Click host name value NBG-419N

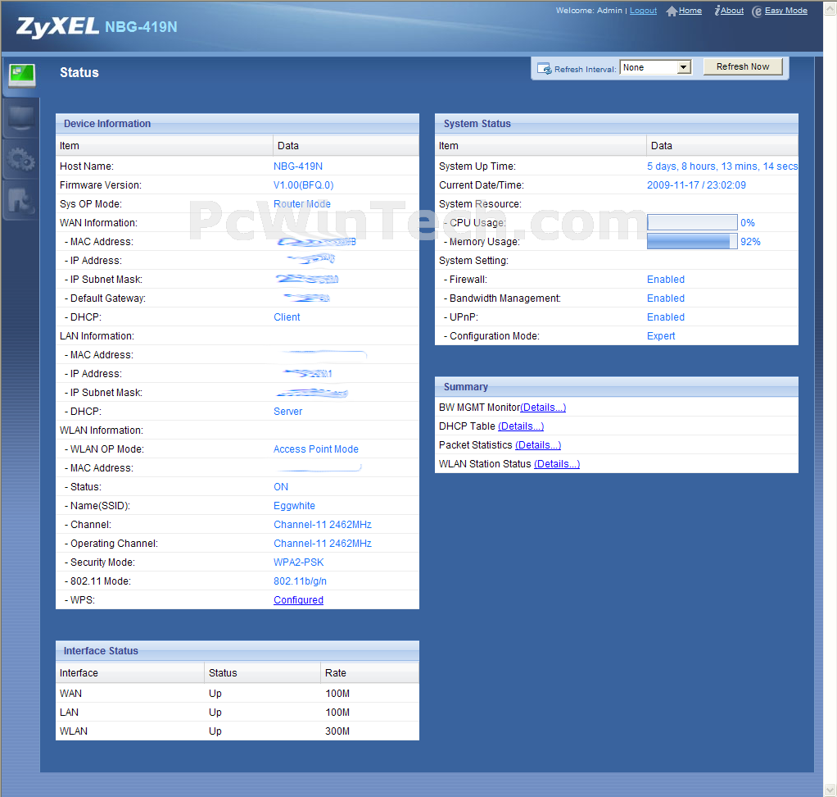click(298, 166)
